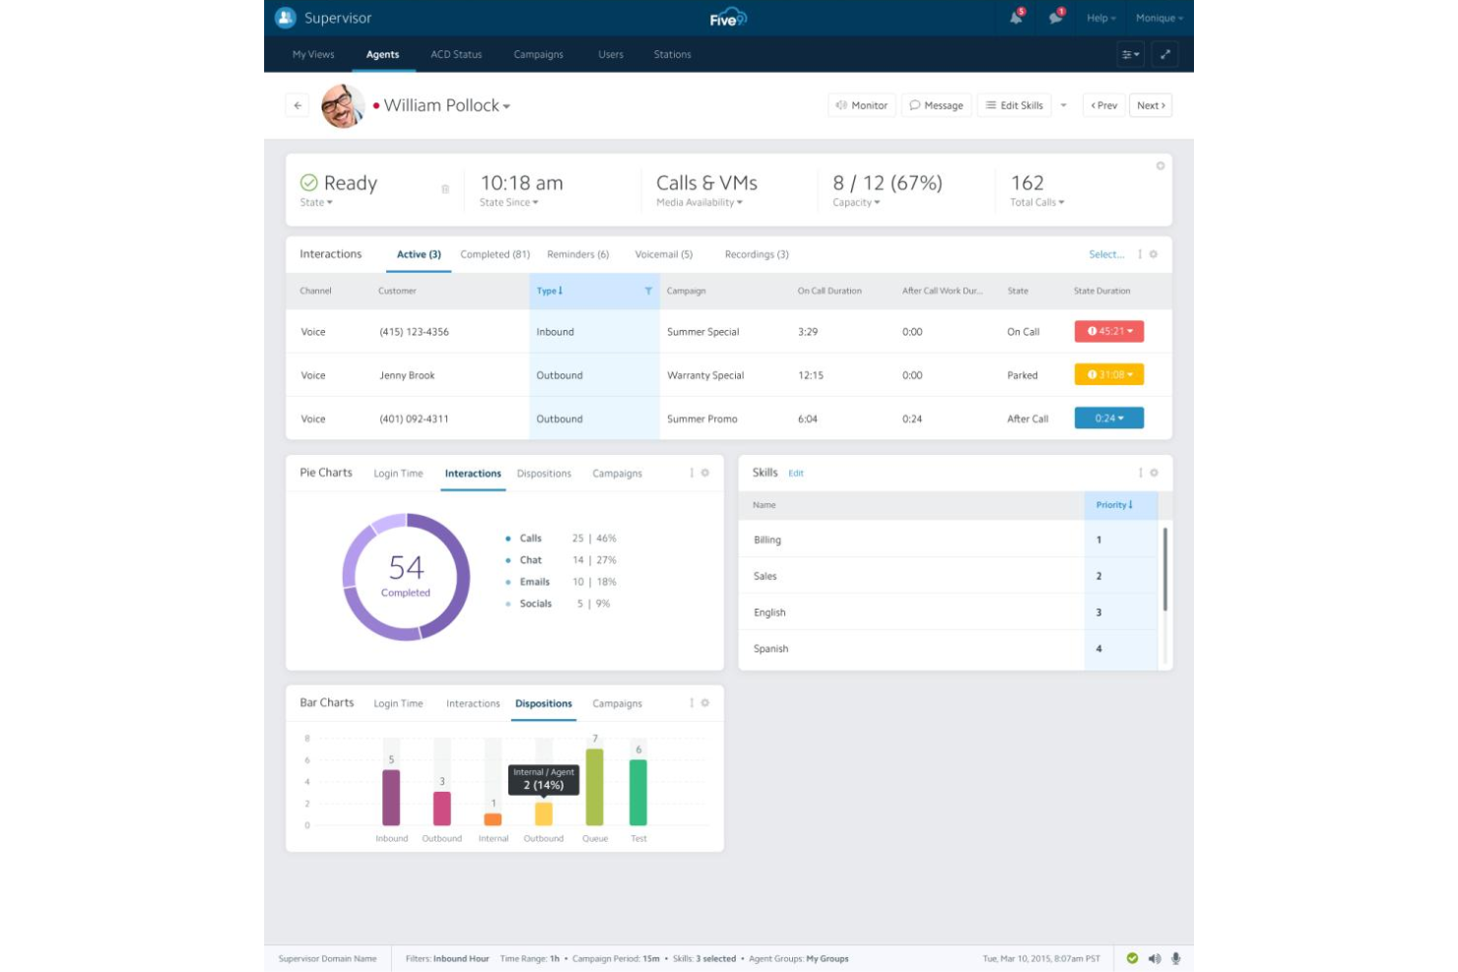
Task: Click the Skills list vertical scrollbar
Action: pos(1165,569)
